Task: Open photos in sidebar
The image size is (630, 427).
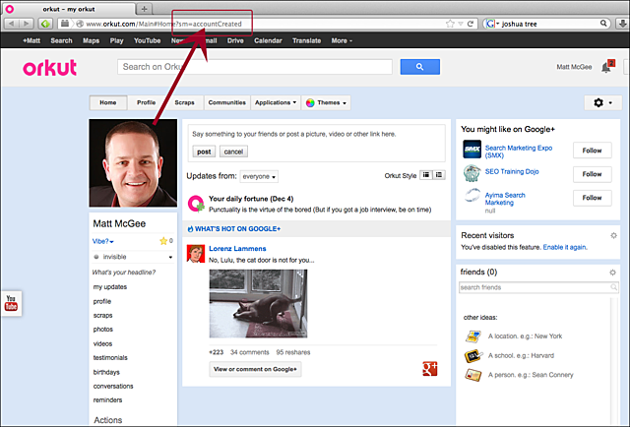Action: click(x=102, y=330)
